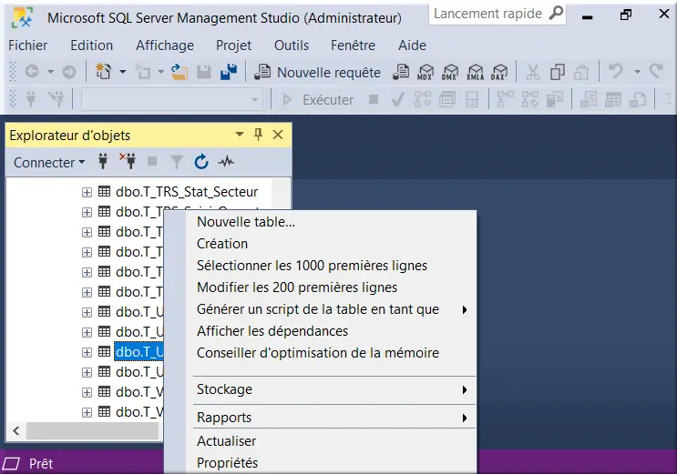
Task: Click the navigate back arrow icon
Action: point(32,72)
